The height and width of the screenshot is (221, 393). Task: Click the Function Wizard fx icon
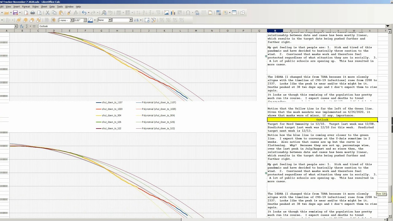point(22,26)
